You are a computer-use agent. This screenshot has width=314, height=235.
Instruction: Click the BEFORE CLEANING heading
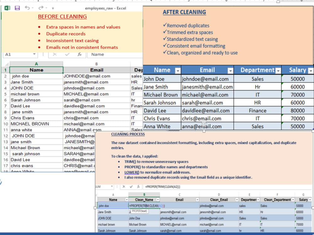click(x=62, y=17)
